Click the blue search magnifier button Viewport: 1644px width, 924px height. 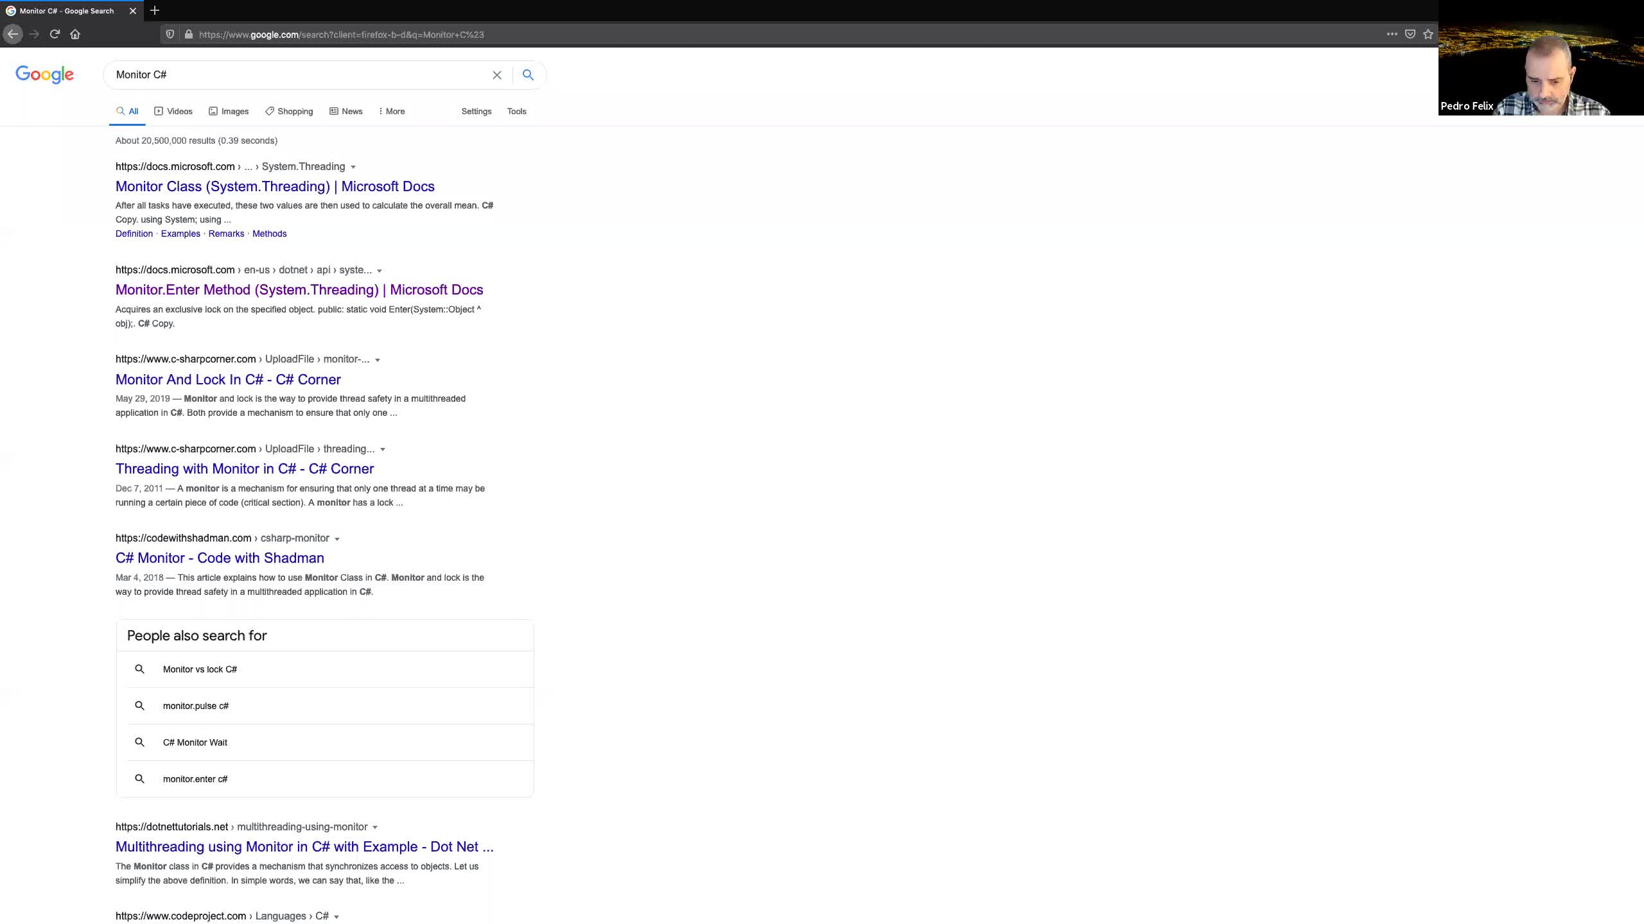pos(528,75)
